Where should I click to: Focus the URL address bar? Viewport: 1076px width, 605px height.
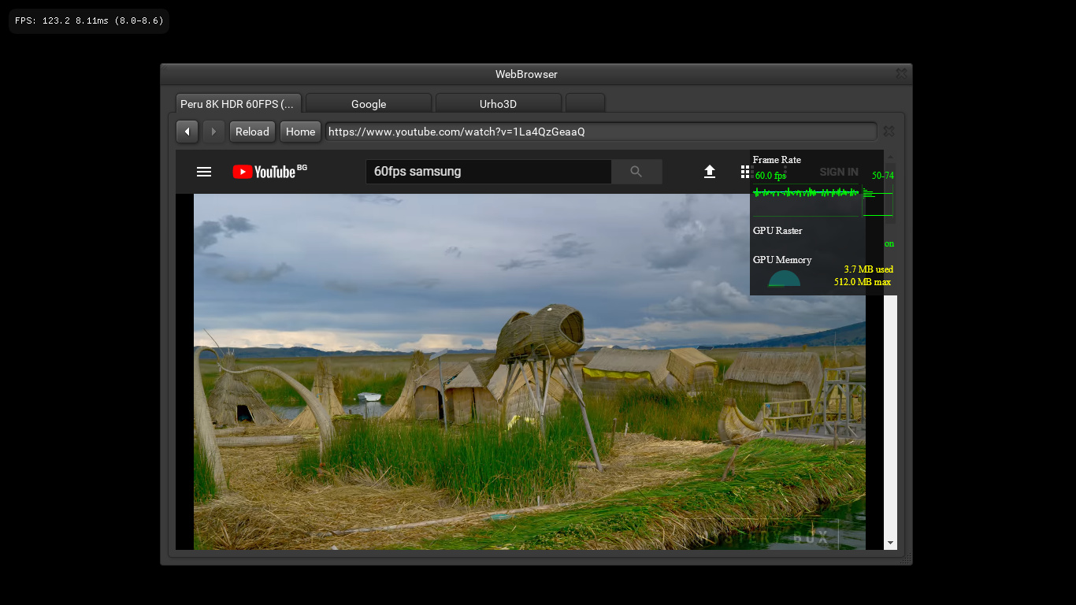pos(601,132)
